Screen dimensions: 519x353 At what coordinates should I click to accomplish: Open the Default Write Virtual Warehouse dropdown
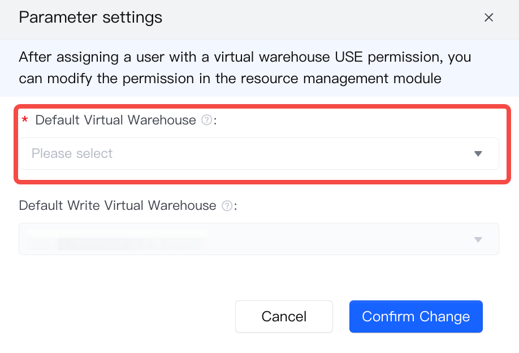pyautogui.click(x=259, y=239)
